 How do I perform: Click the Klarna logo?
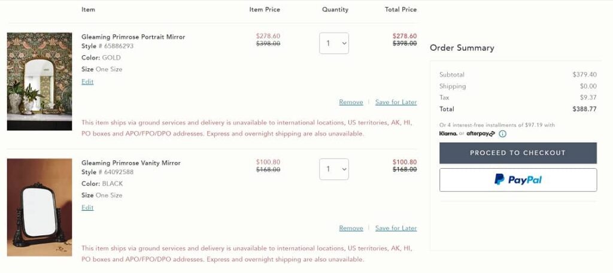tap(448, 134)
